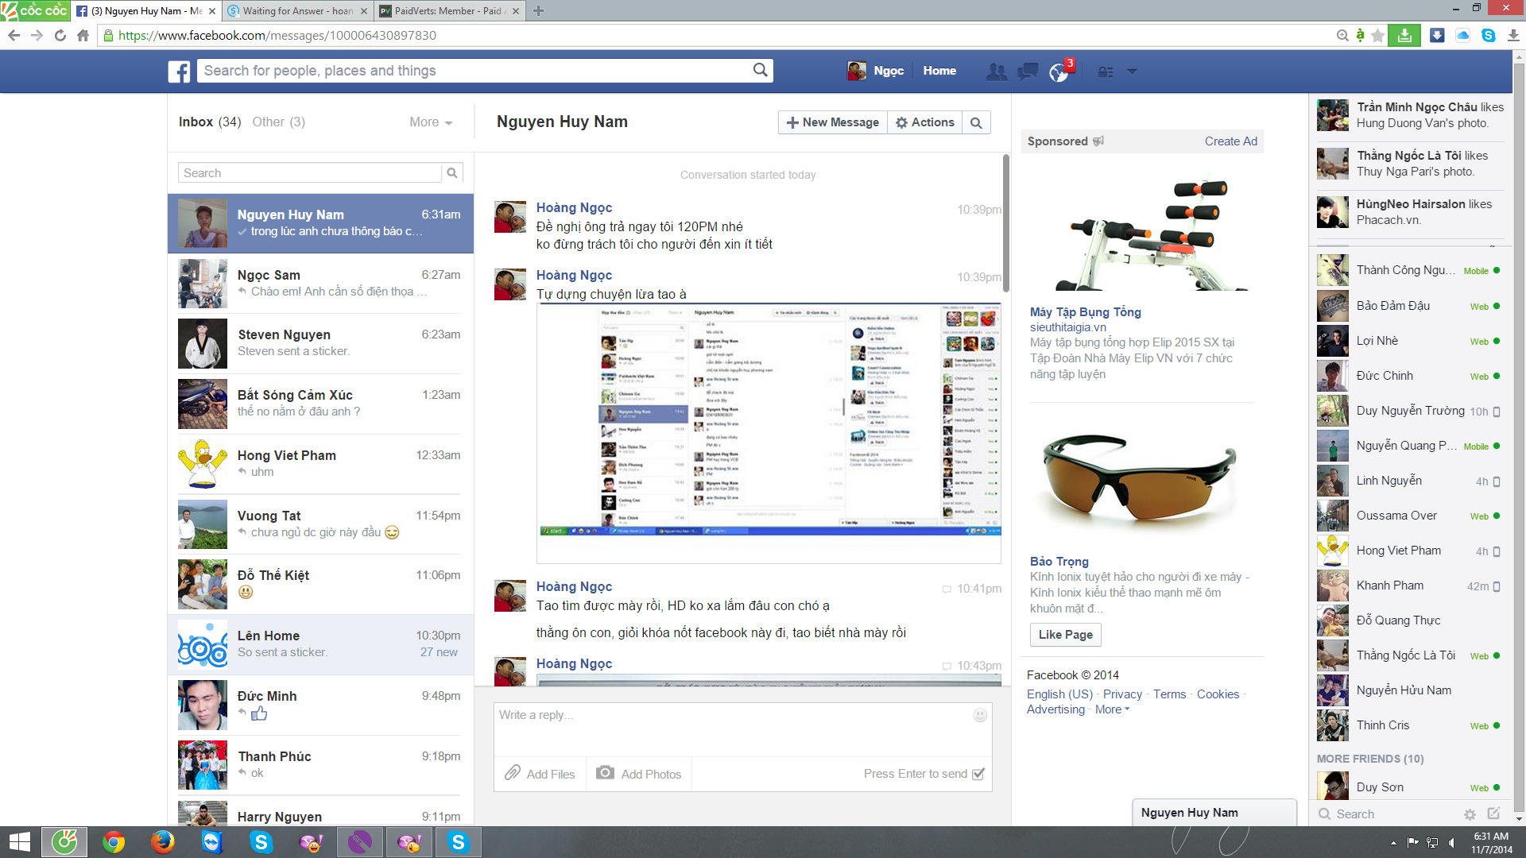
Task: Open the Terms footer link
Action: click(1169, 694)
